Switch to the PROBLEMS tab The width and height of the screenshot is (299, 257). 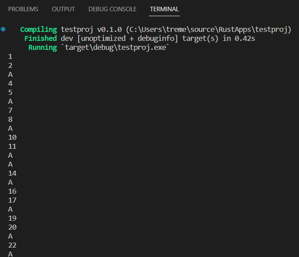(x=23, y=9)
